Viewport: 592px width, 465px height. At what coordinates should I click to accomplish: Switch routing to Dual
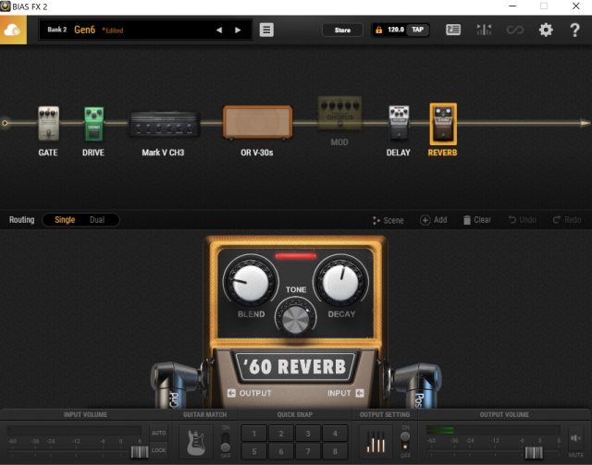pos(97,220)
